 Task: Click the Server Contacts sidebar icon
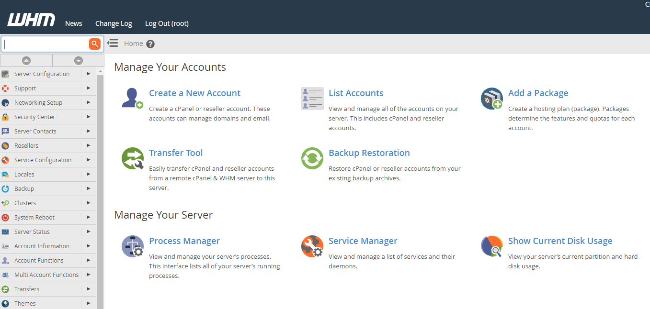(5, 132)
